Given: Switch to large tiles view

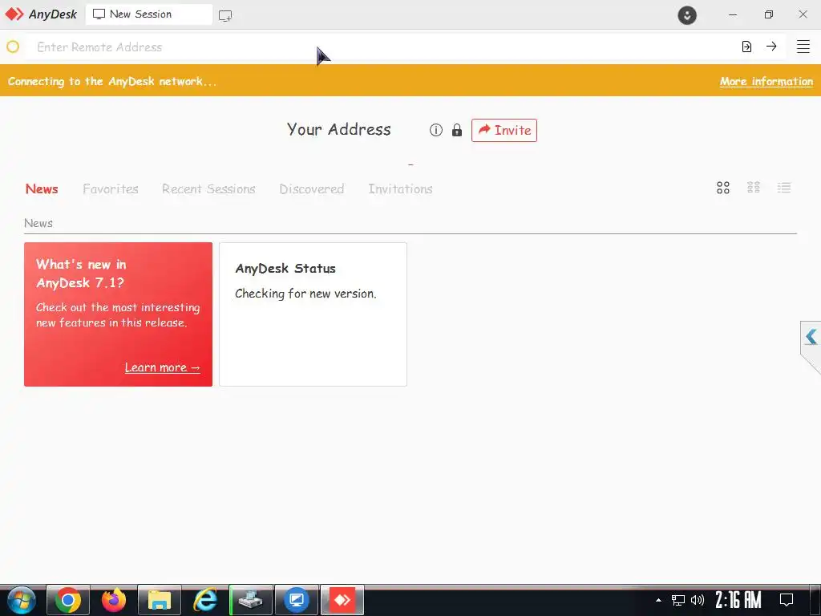Looking at the screenshot, I should pos(723,188).
